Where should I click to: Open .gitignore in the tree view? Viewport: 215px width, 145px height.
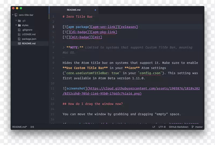point(27,30)
